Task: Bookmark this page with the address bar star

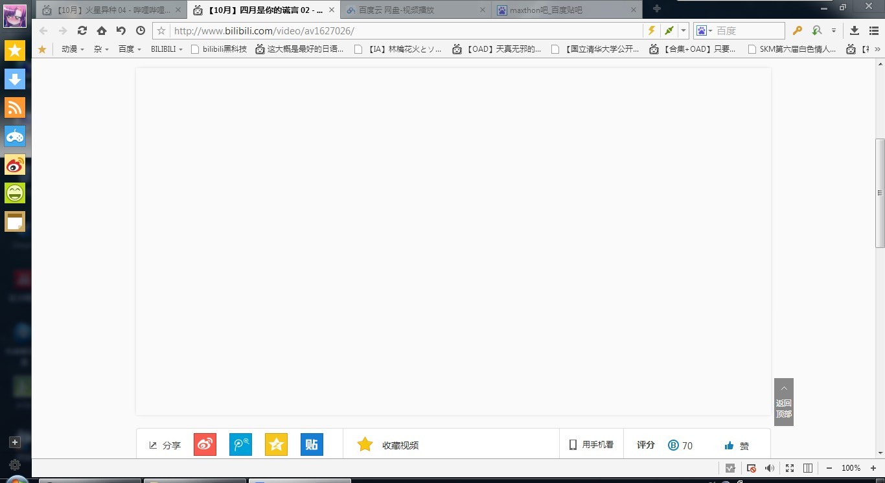Action: [x=161, y=30]
